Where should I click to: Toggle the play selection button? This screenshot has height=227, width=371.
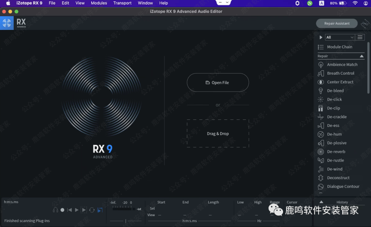(84, 210)
